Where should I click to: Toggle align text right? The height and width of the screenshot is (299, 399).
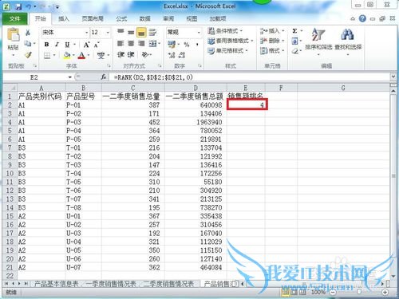(x=141, y=43)
